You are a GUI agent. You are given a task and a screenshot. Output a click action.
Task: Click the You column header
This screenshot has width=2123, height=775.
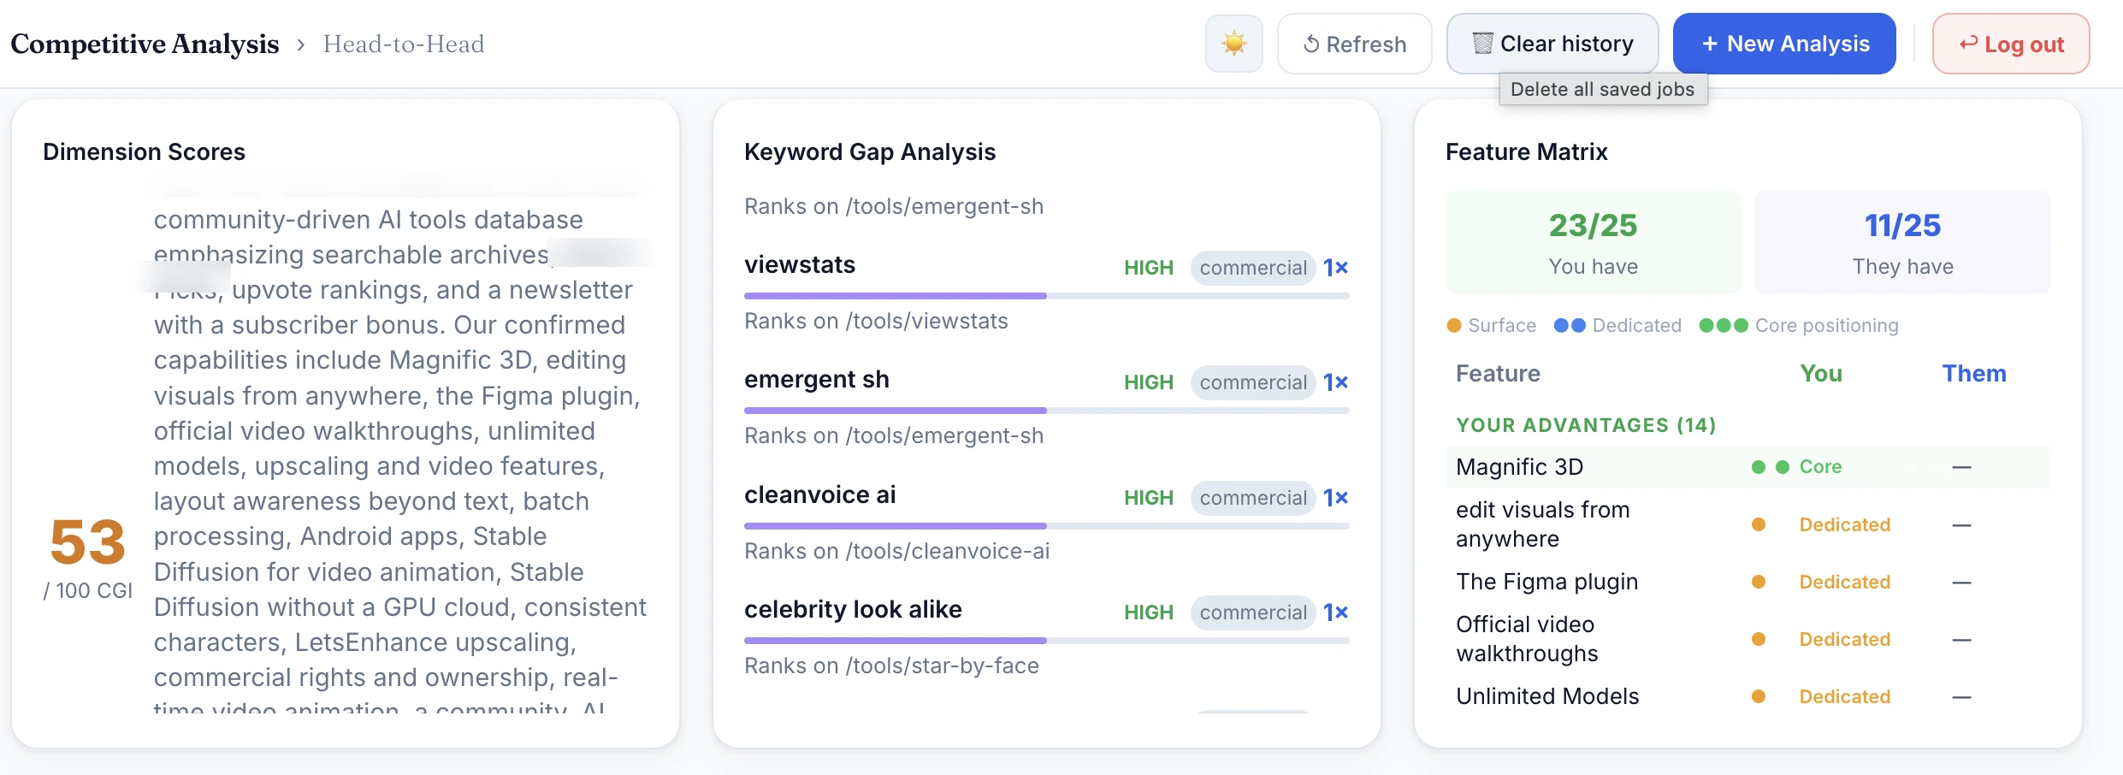[x=1821, y=374]
